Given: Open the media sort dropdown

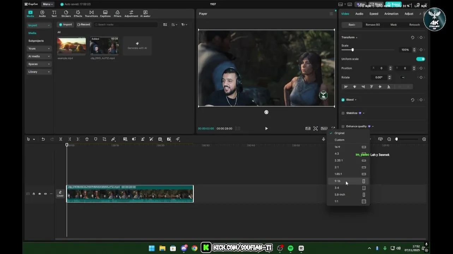Looking at the screenshot, I should click(x=174, y=25).
